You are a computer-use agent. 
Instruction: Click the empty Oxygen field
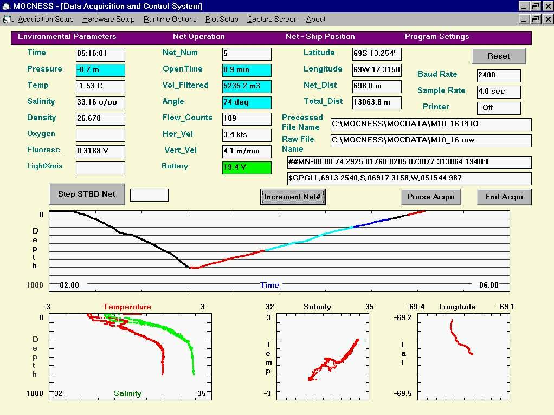point(100,135)
